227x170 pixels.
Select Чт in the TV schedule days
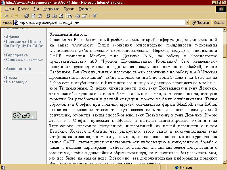[24, 46]
